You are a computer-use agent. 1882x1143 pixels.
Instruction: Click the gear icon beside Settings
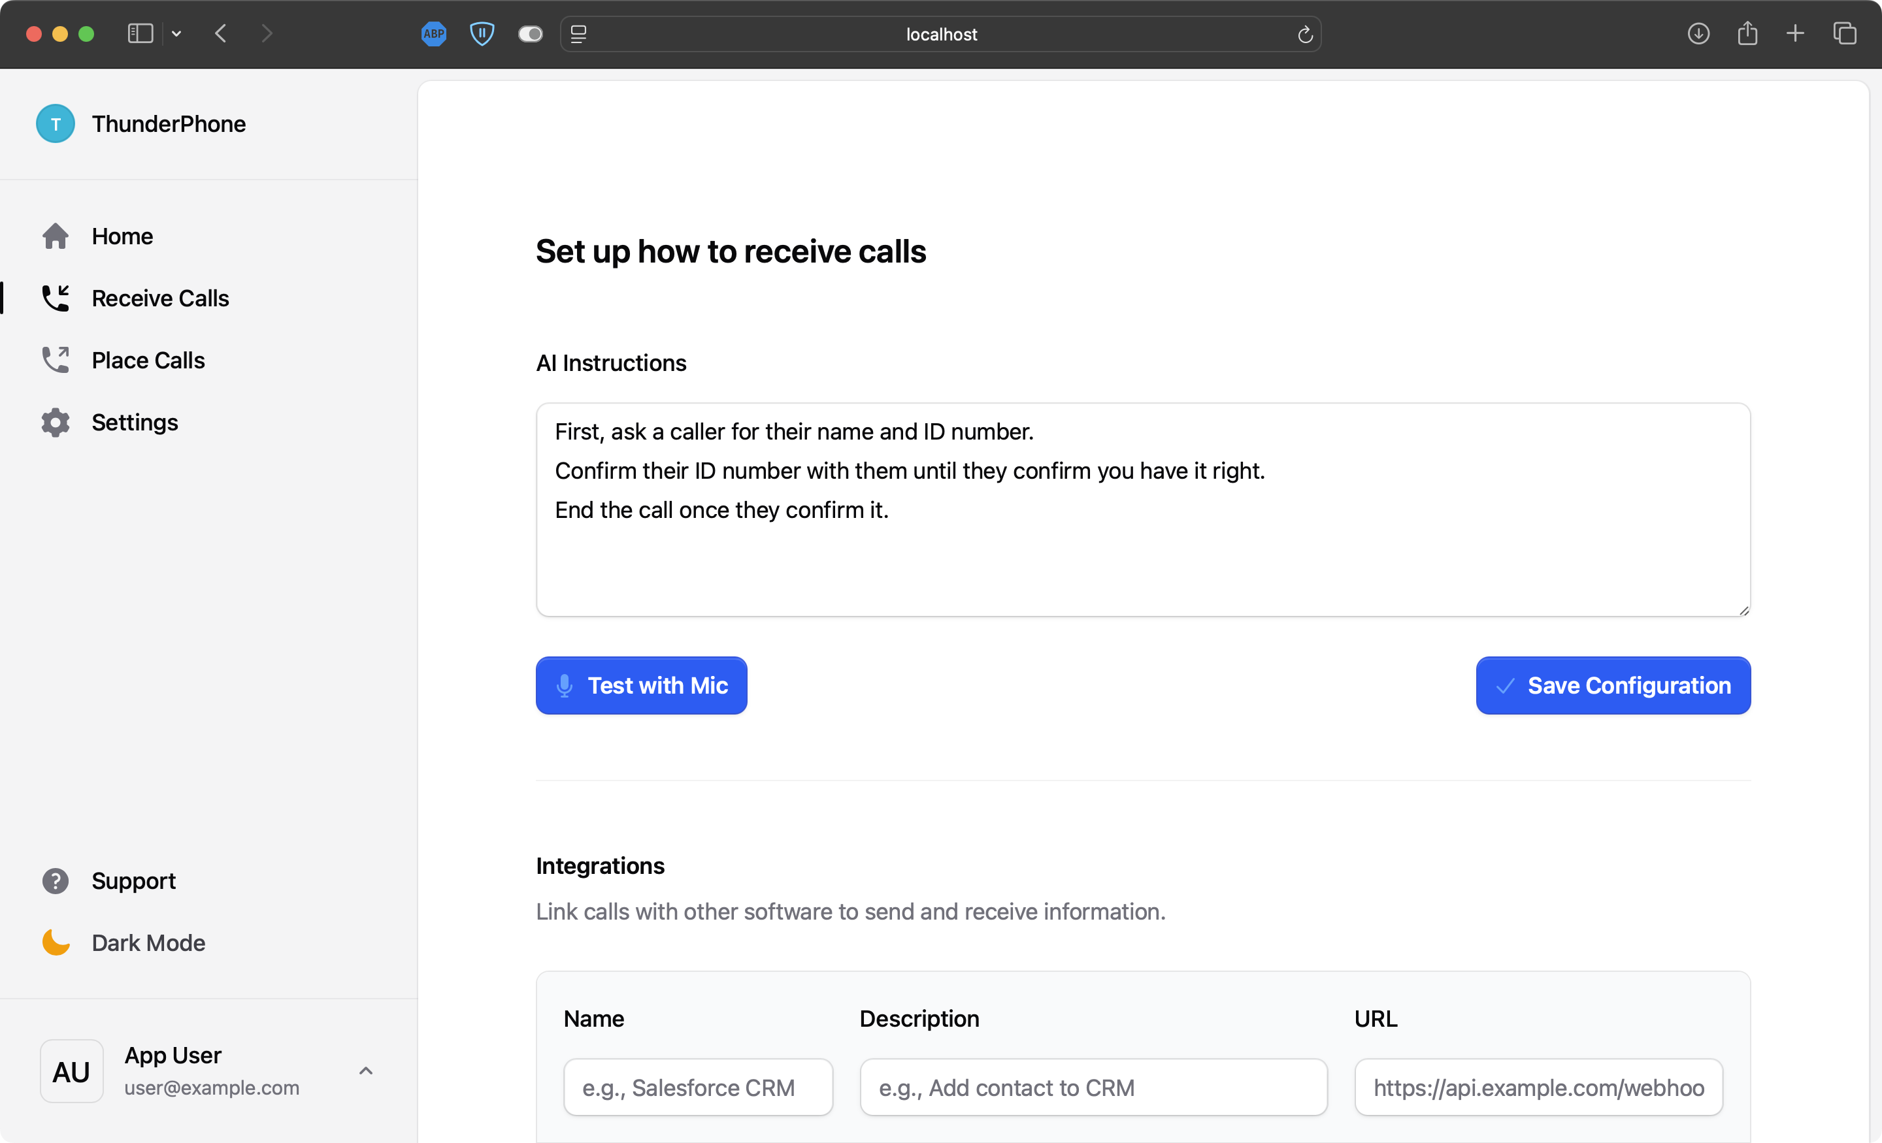point(55,422)
